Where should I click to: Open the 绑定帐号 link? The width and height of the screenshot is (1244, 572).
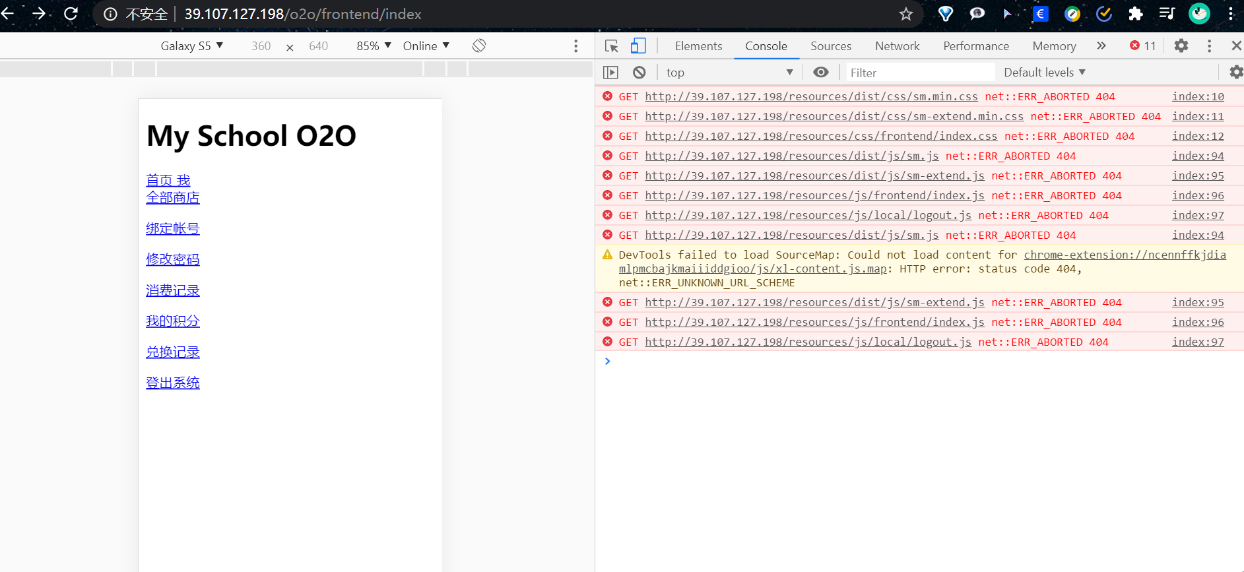173,228
